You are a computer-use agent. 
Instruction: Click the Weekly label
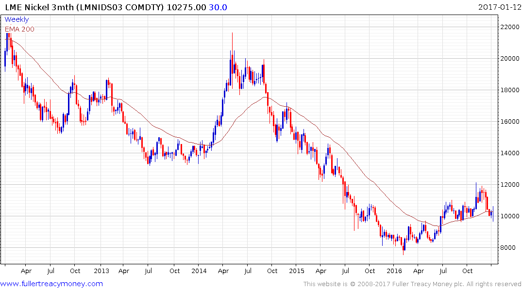[x=17, y=19]
